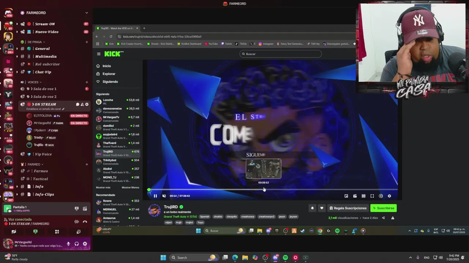The image size is (469, 263).
Task: Click Mostrar Menos under followed channels
Action: coord(130,187)
